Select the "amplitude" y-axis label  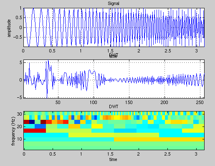[9, 28]
